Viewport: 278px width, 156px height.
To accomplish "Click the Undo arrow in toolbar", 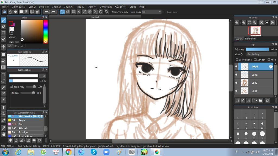I will coord(46,12).
